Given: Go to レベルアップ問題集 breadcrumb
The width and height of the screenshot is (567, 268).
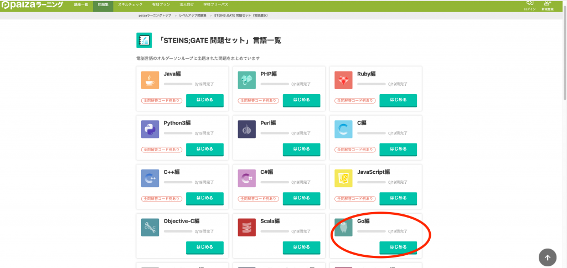Looking at the screenshot, I should point(193,16).
